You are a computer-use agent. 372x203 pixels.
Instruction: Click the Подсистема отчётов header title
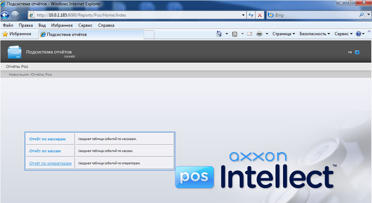(x=49, y=52)
